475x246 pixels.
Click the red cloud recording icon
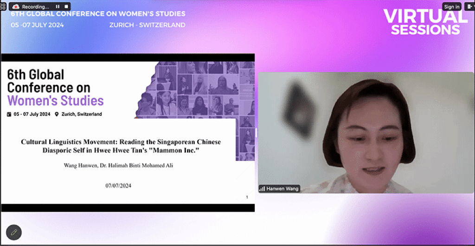[16, 7]
